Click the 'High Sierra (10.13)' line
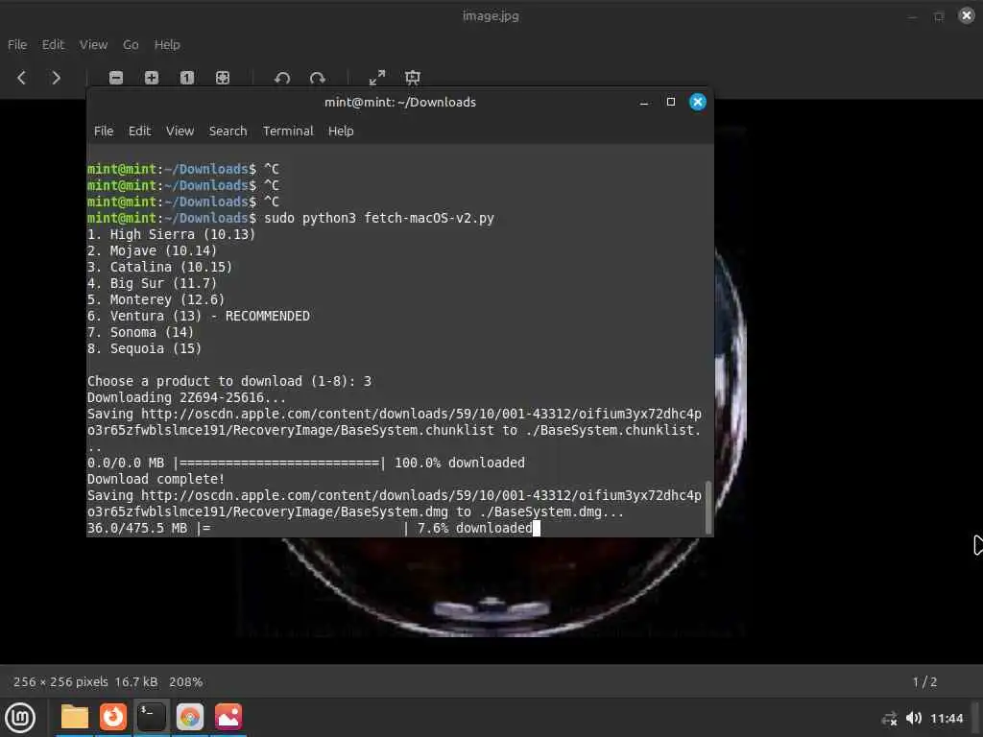The image size is (983, 737). tap(171, 234)
